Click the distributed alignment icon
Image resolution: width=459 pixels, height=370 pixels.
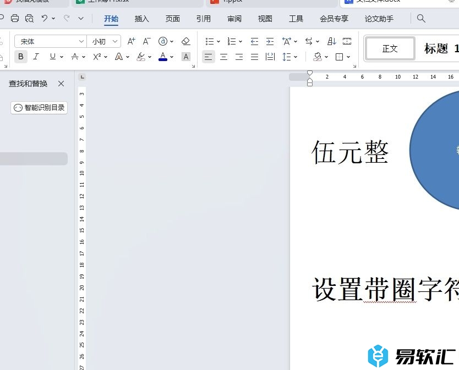[270, 57]
